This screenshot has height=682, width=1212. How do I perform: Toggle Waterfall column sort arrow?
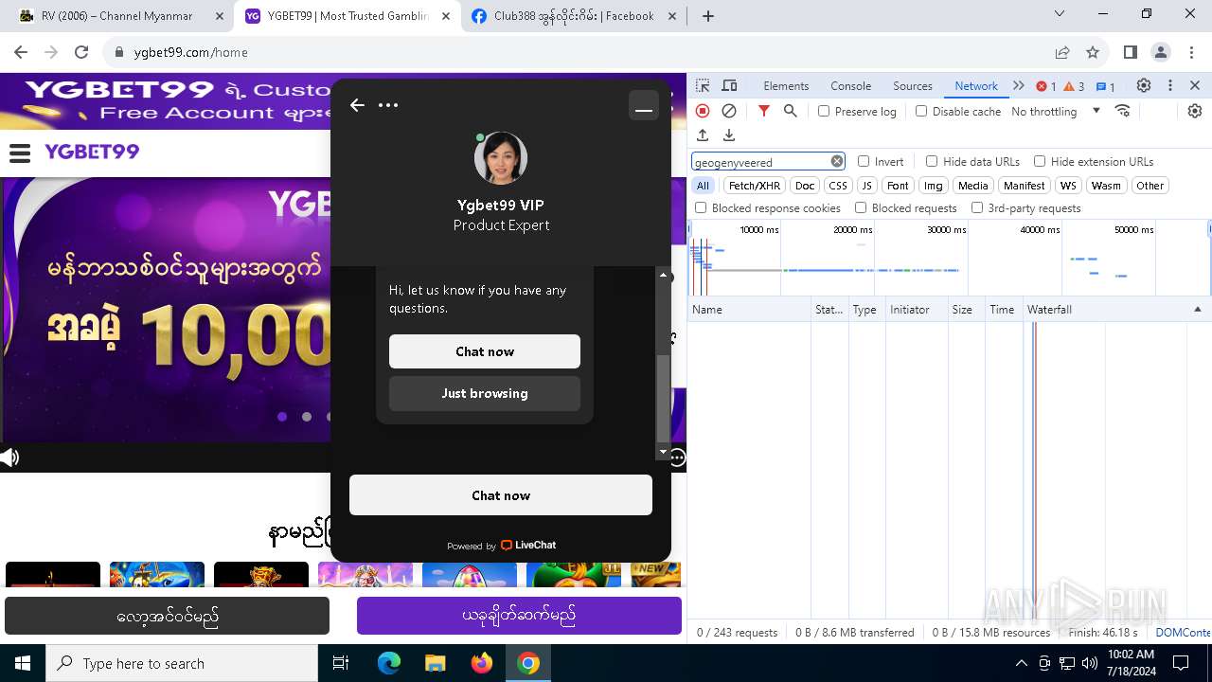(1197, 310)
